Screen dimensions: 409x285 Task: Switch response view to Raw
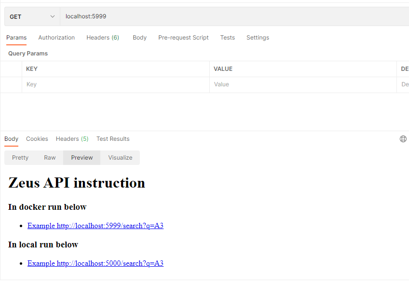[50, 158]
